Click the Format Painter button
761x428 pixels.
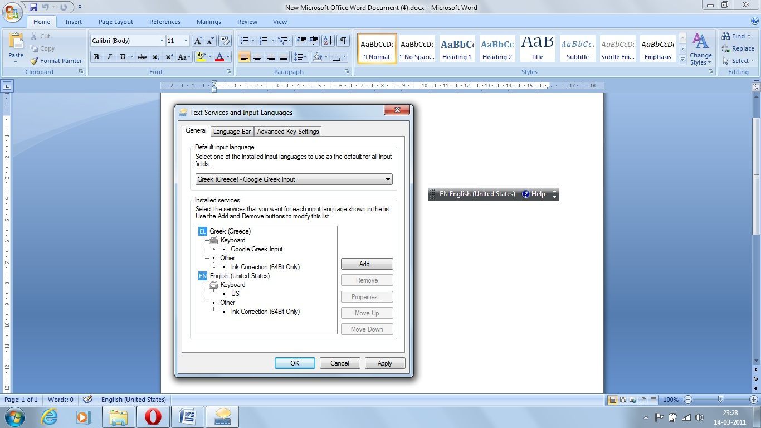(x=56, y=61)
